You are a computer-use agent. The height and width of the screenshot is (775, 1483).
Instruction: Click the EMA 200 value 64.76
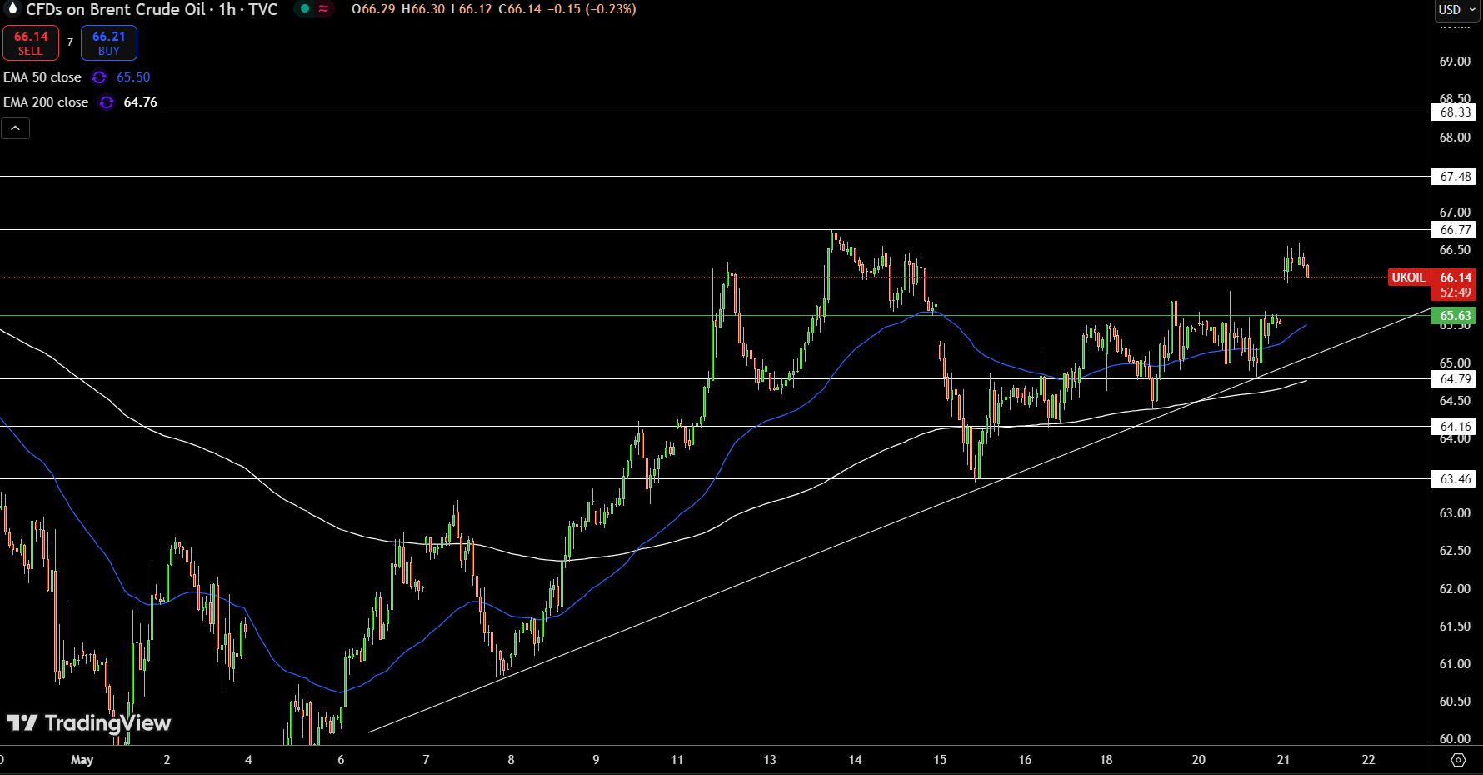140,102
